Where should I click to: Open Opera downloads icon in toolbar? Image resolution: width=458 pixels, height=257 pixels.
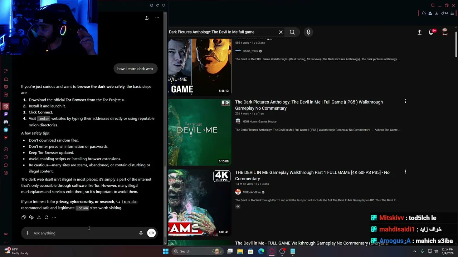point(437,14)
